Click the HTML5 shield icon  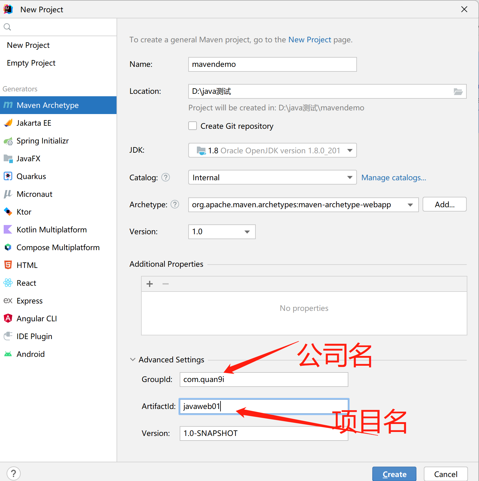tap(8, 265)
